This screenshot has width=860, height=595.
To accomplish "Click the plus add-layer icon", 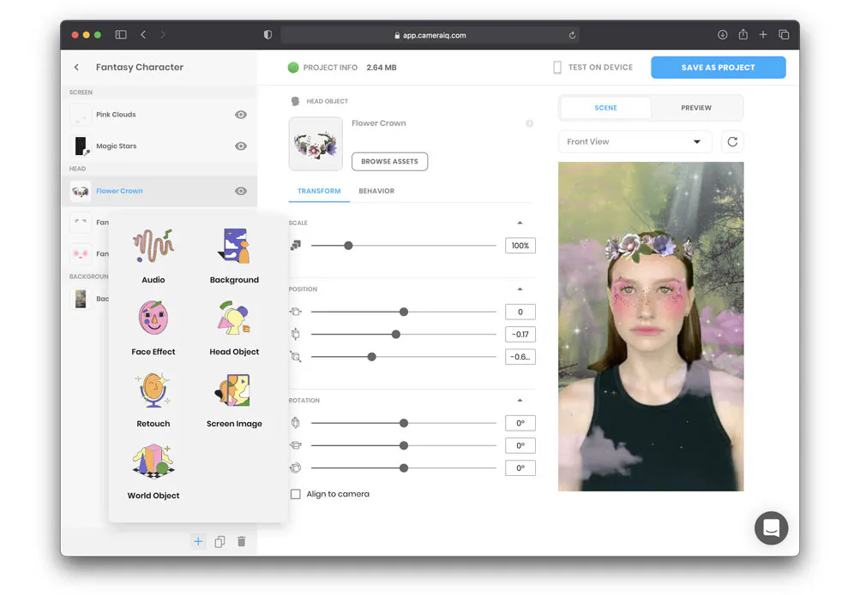I will tap(198, 541).
